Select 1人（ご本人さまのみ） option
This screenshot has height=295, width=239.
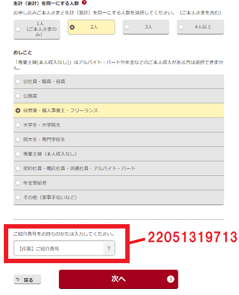click(37, 29)
